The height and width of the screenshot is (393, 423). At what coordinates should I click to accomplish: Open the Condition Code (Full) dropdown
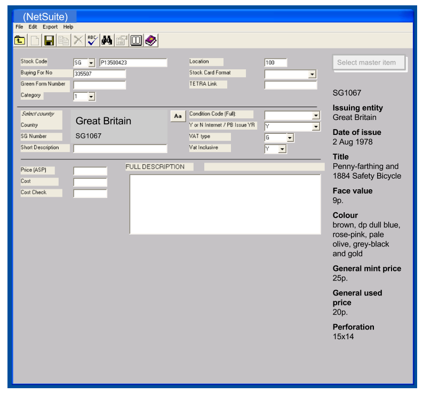click(316, 116)
